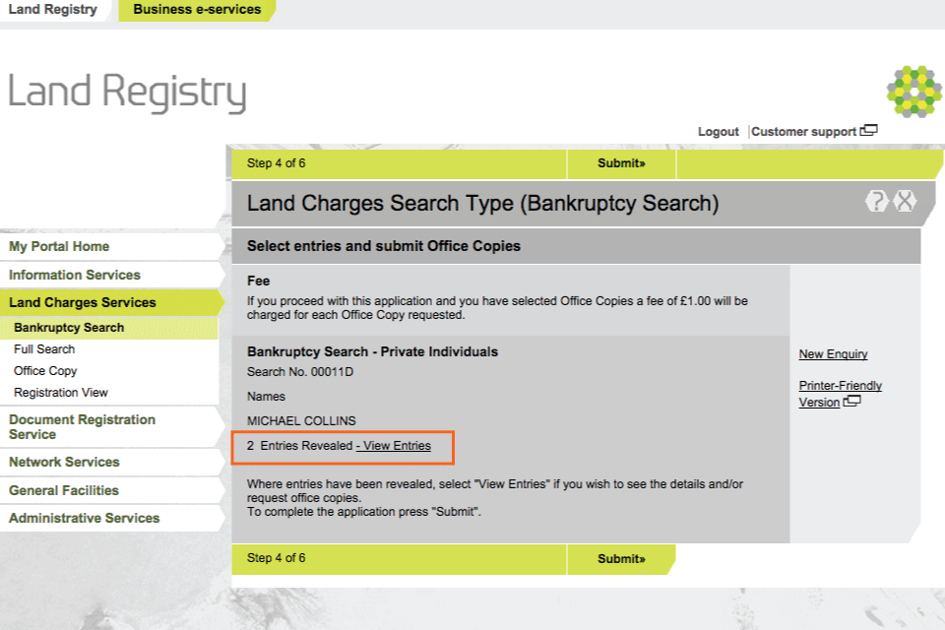This screenshot has height=630, width=945.
Task: Open Full Search in the sidebar
Action: pyautogui.click(x=44, y=349)
